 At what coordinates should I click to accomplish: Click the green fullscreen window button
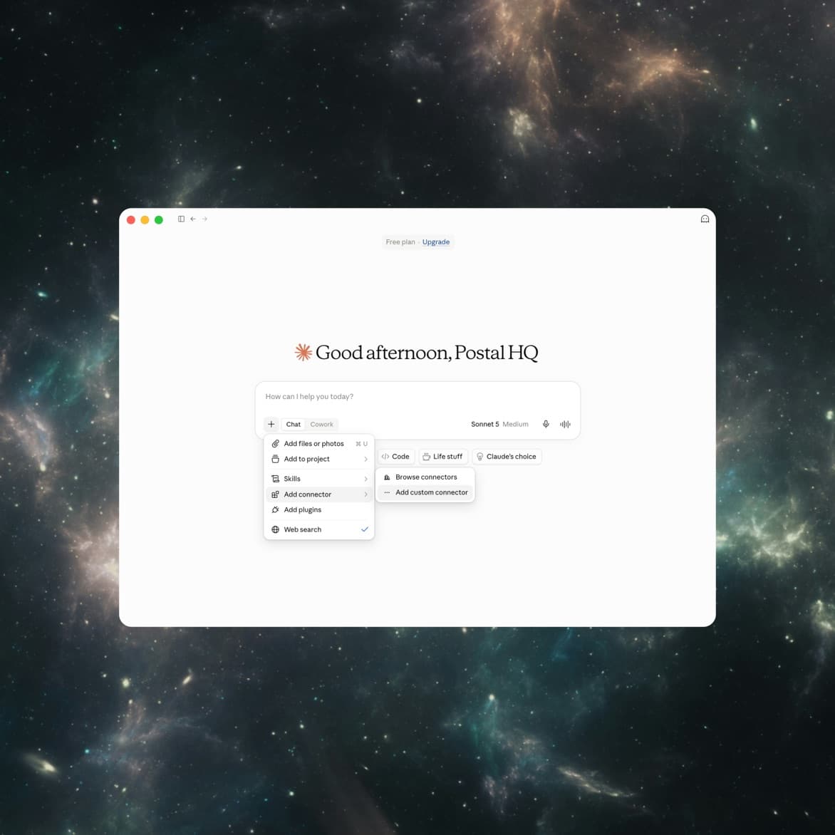pos(159,220)
